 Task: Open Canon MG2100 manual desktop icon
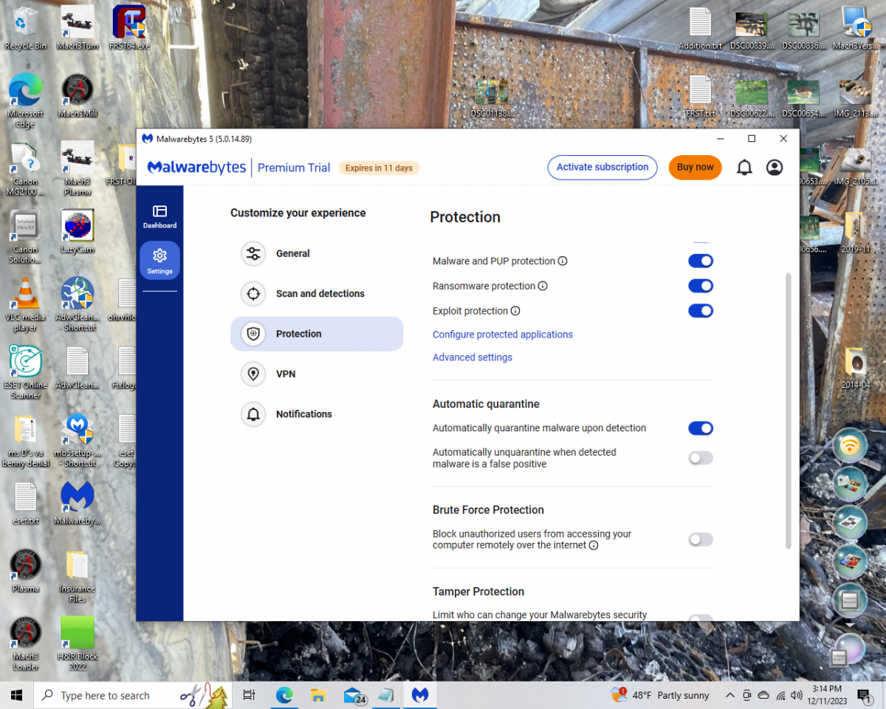point(26,168)
